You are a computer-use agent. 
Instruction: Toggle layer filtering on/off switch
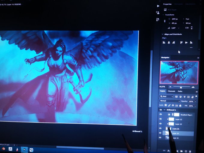coord(196,97)
